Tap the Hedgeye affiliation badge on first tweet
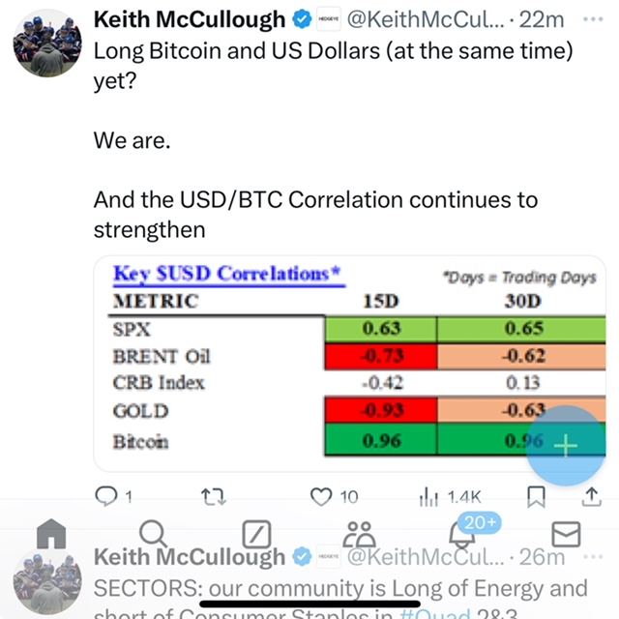This screenshot has width=619, height=619. (x=327, y=19)
